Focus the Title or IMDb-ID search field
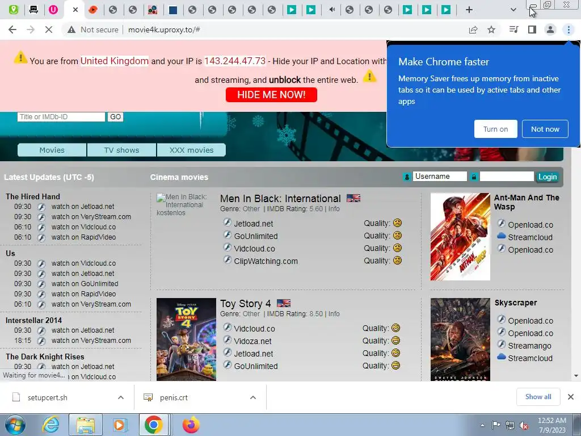The width and height of the screenshot is (581, 436). [61, 117]
